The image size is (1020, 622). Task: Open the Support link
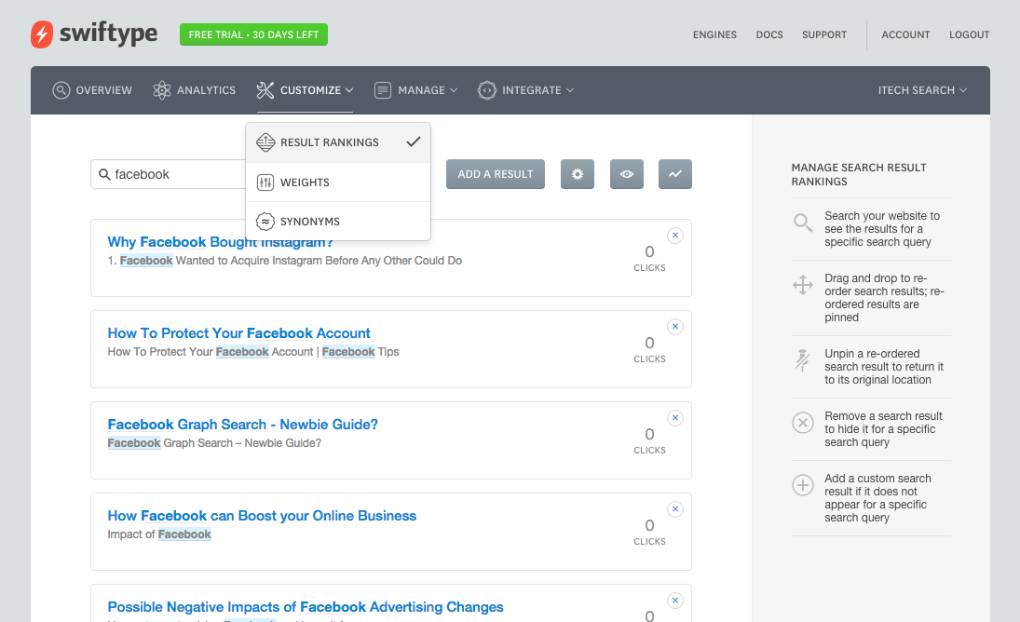click(824, 34)
